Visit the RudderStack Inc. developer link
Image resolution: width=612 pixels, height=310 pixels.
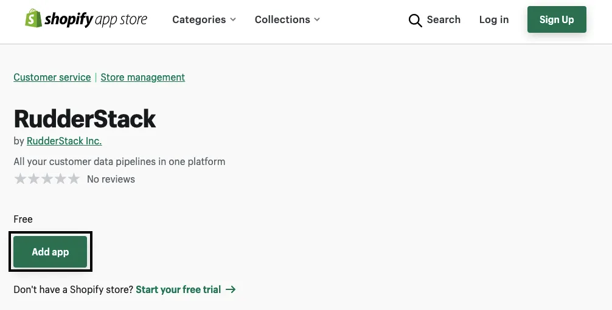click(x=64, y=141)
